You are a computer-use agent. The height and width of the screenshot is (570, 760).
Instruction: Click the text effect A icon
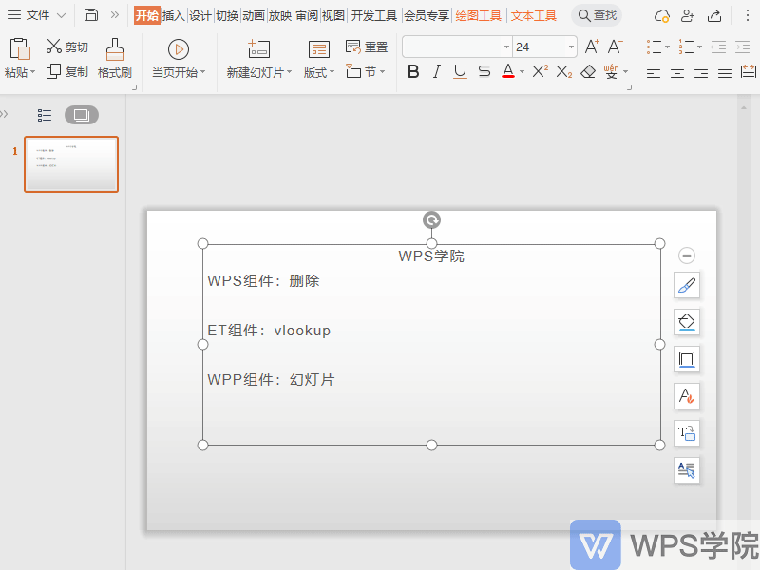click(x=687, y=396)
